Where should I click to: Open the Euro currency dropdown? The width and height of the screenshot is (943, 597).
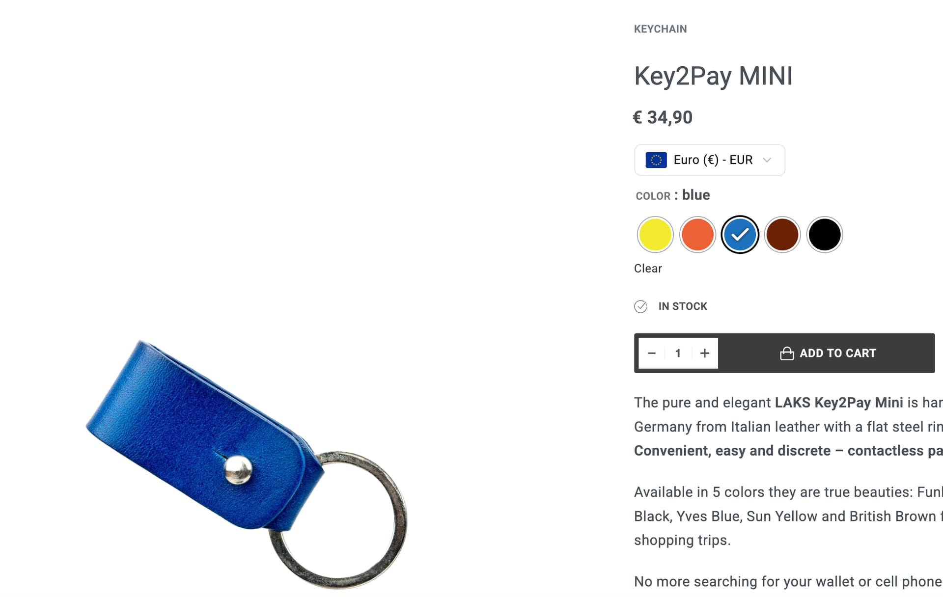[x=710, y=160]
